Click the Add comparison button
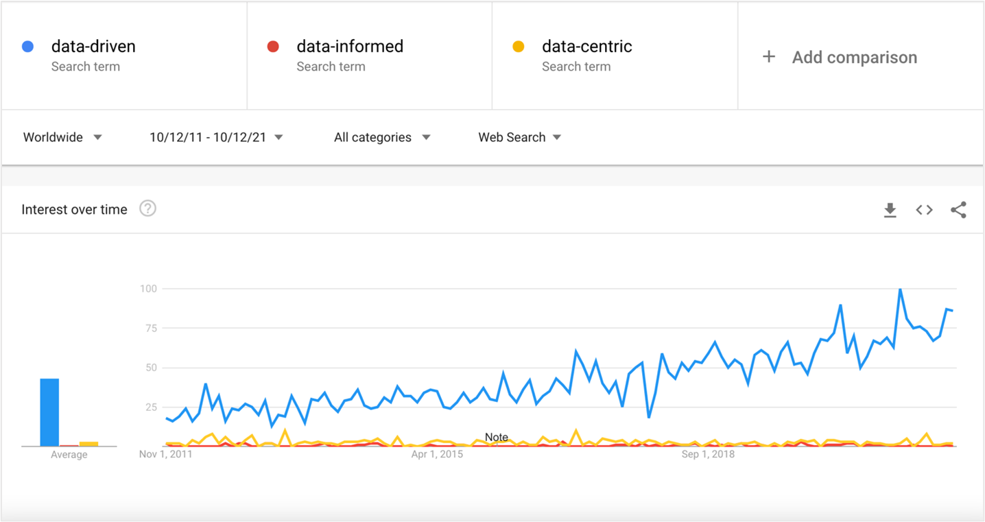985x522 pixels. 854,58
